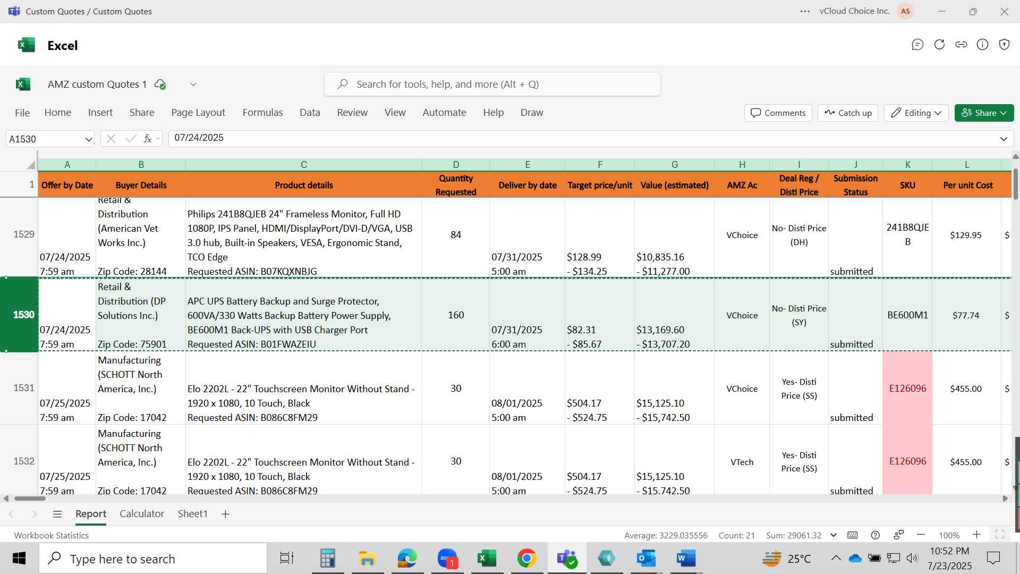1020x574 pixels.
Task: Open the Comments pane button
Action: pos(778,113)
